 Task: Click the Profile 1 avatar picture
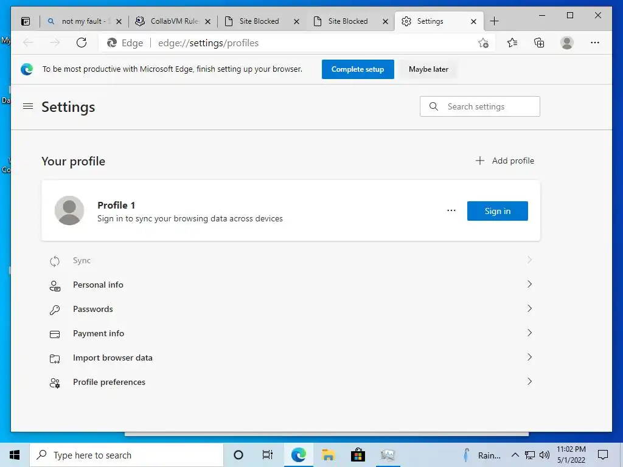coord(69,210)
